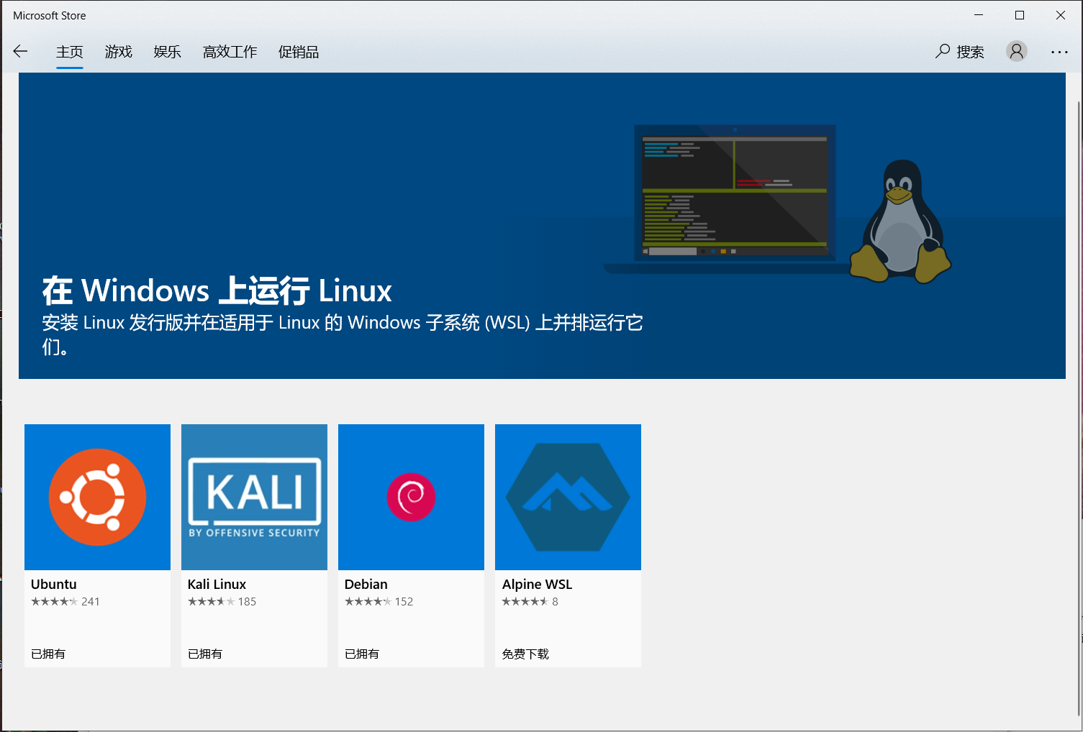Click the Alpine WSL app title
This screenshot has height=732, width=1083.
[537, 584]
